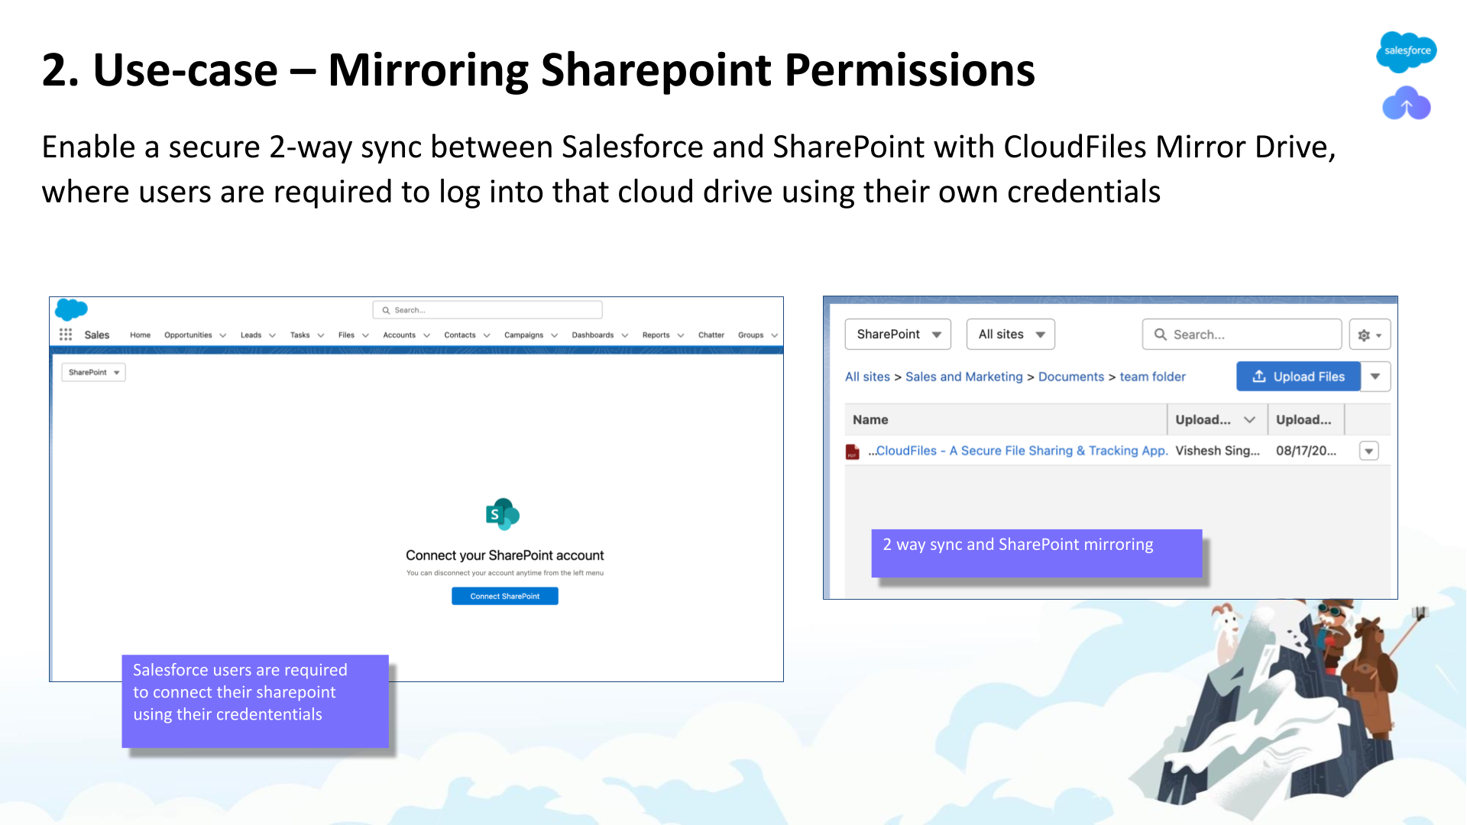
Task: Click the salesforce logo top right
Action: click(1406, 51)
